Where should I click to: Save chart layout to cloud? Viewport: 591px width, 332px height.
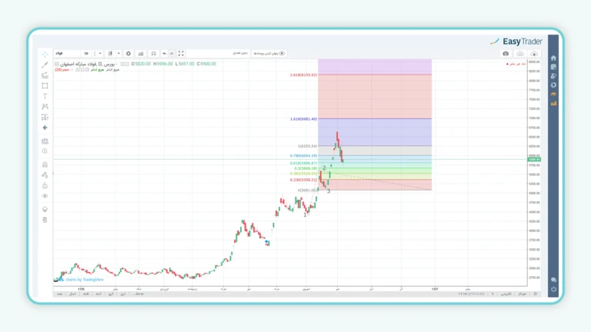pyautogui.click(x=534, y=54)
